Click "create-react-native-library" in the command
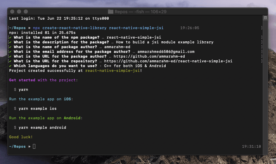Viewport: 276px width, 164px height. [x=74, y=28]
